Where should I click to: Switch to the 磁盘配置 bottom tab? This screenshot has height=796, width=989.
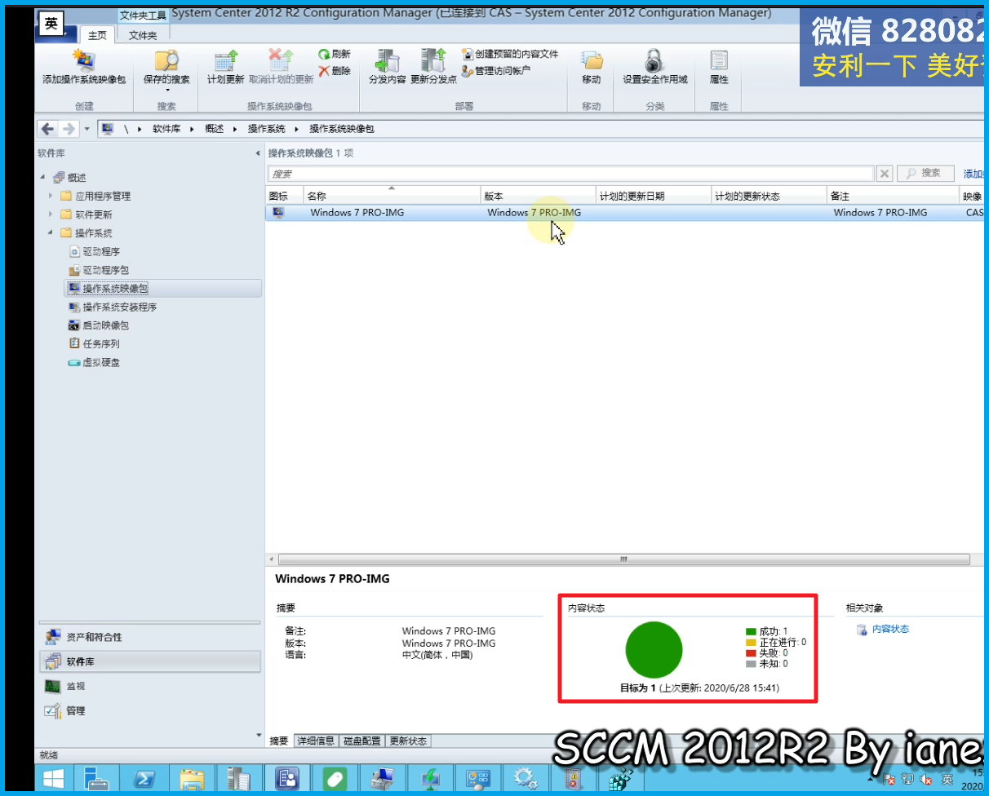pyautogui.click(x=361, y=741)
